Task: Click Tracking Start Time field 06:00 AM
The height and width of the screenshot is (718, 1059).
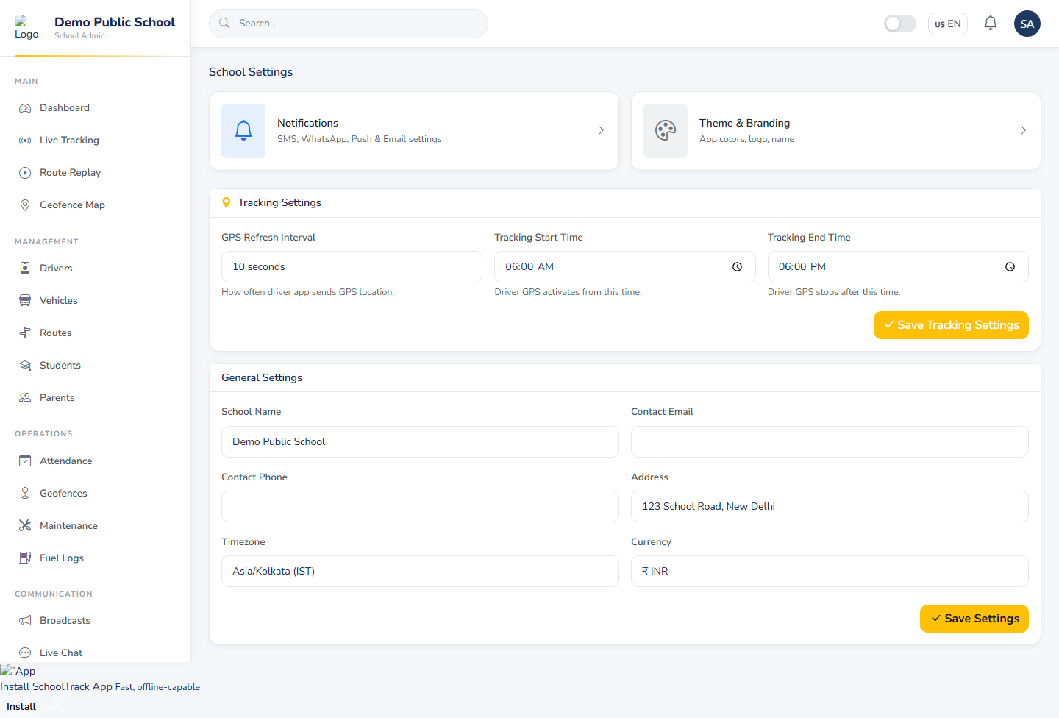Action: pos(624,267)
